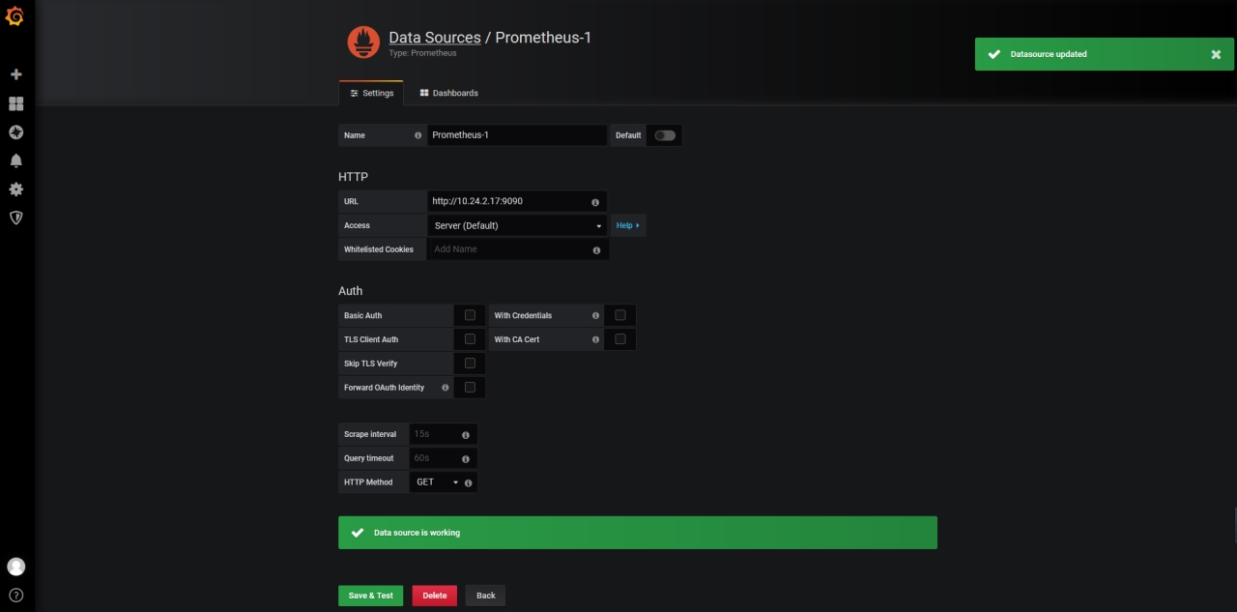
Task: Click the 'Type: Prometheus' subtitle
Action: 422,53
